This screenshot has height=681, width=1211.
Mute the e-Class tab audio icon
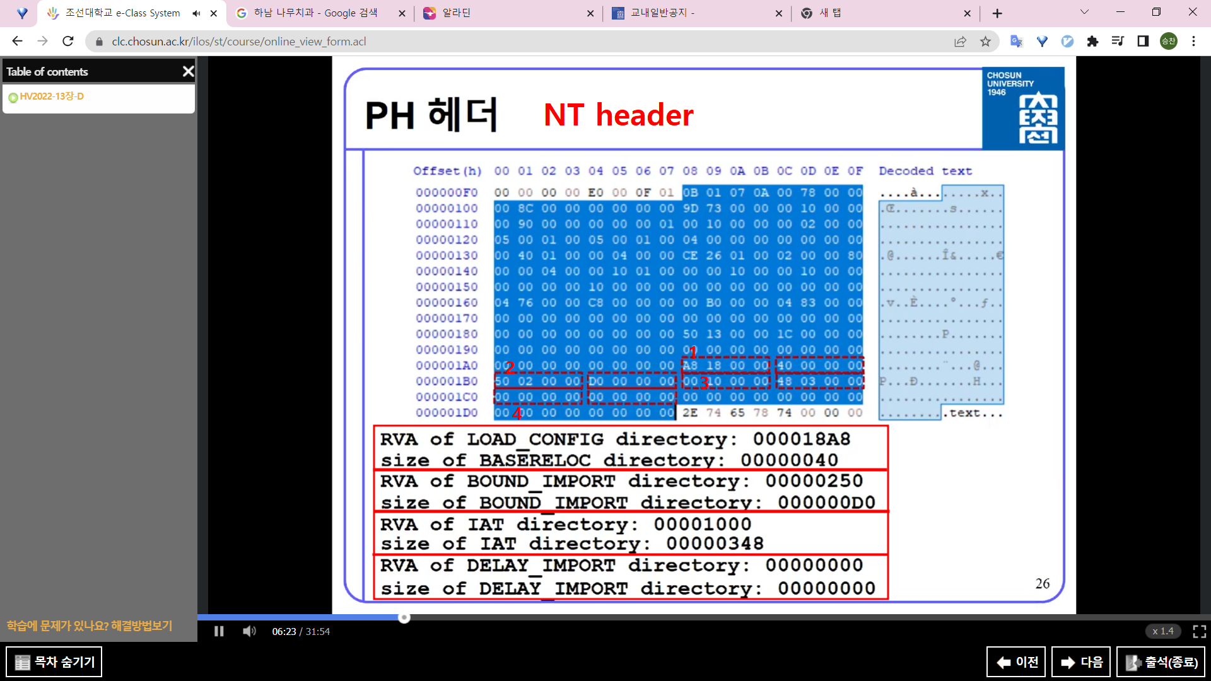(196, 13)
